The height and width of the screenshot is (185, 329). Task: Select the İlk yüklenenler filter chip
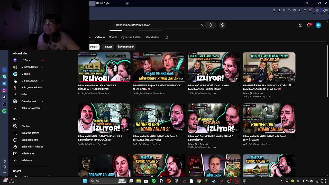point(126,47)
